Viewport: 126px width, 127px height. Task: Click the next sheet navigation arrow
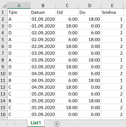click(x=15, y=124)
